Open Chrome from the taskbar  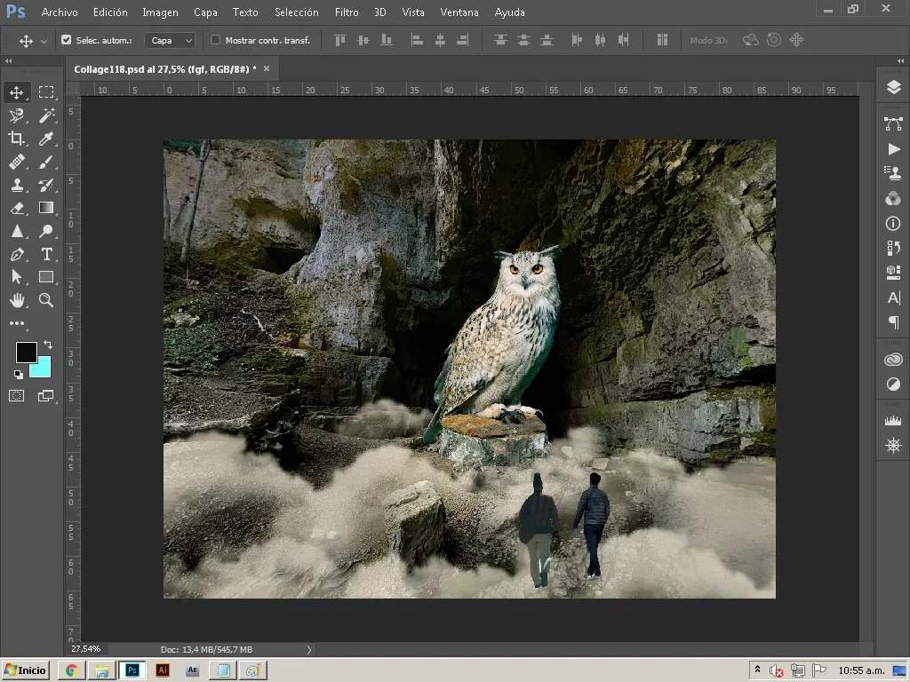tap(72, 670)
